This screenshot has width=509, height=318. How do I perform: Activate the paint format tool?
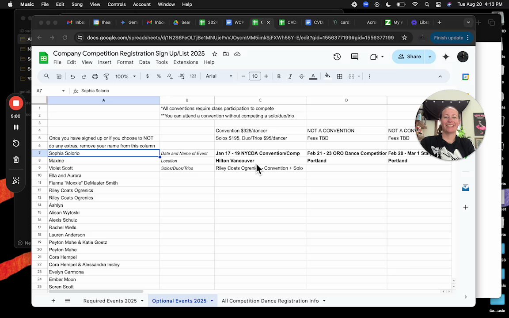(106, 76)
